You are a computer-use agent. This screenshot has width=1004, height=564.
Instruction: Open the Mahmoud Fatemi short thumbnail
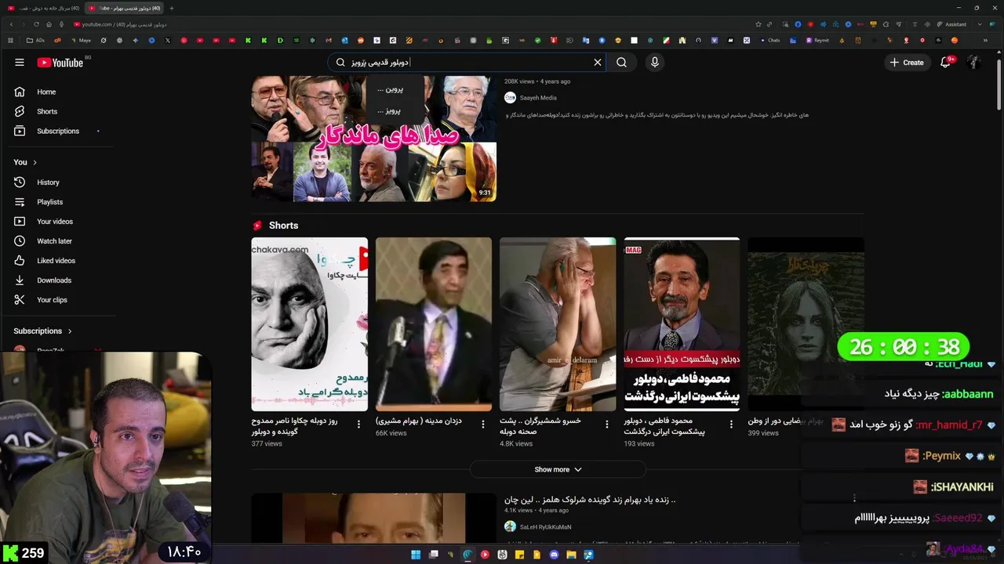682,324
